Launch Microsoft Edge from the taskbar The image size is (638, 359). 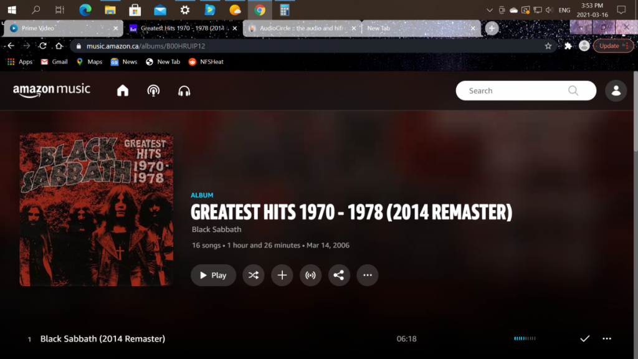(x=85, y=10)
